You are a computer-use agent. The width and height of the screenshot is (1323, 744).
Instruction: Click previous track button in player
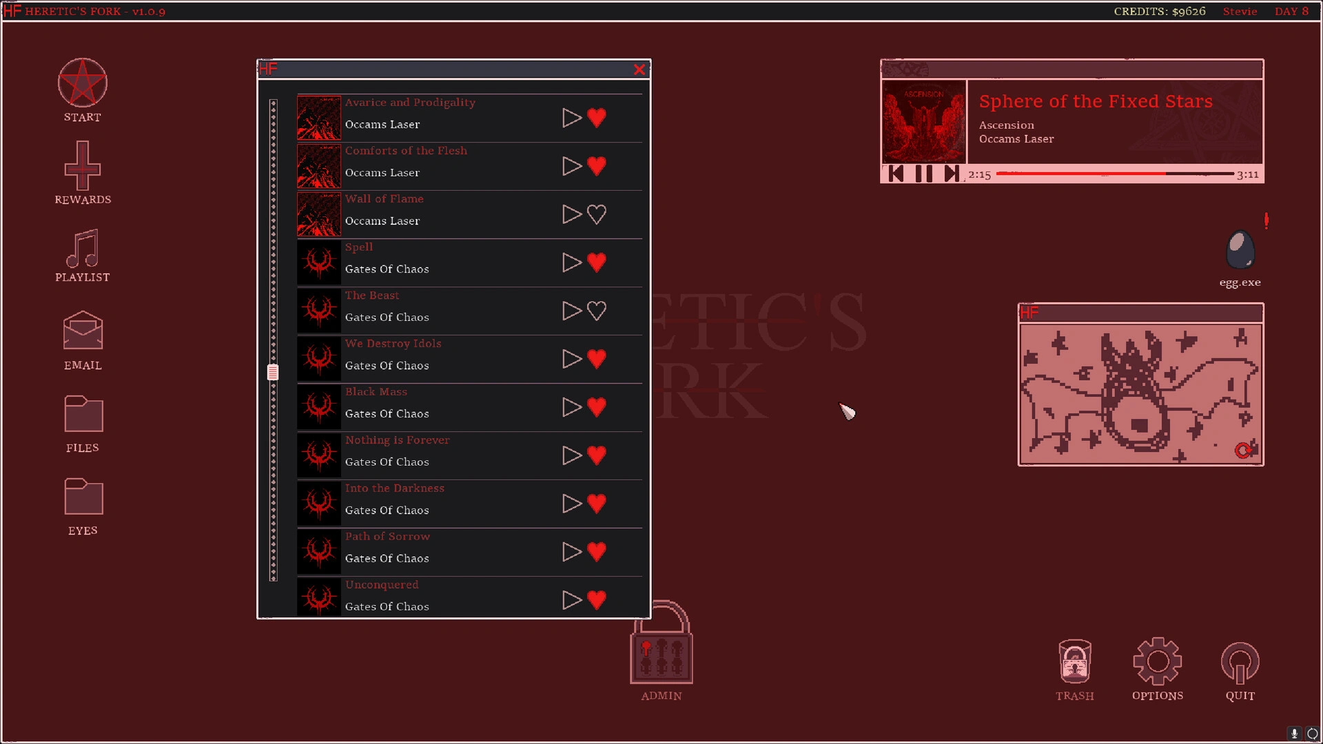[899, 173]
